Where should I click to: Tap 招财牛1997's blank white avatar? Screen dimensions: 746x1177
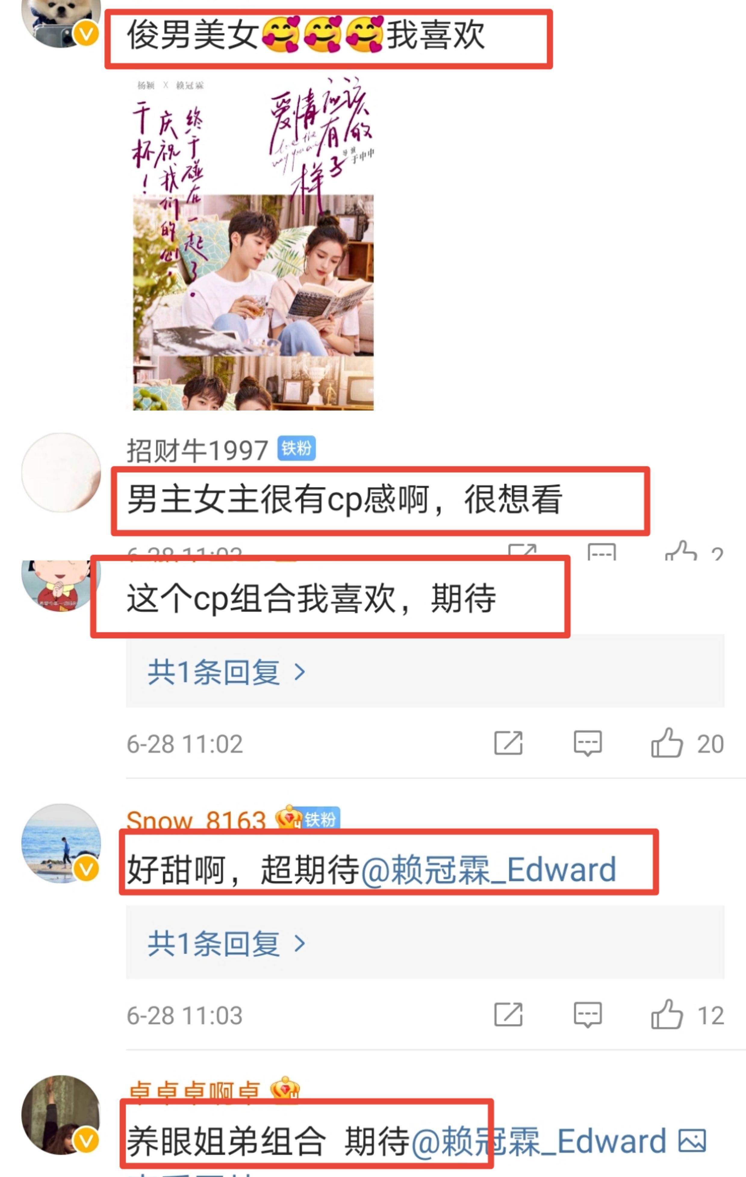[x=61, y=473]
